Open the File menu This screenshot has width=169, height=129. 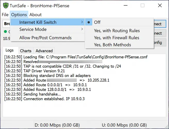pyautogui.click(x=5, y=15)
